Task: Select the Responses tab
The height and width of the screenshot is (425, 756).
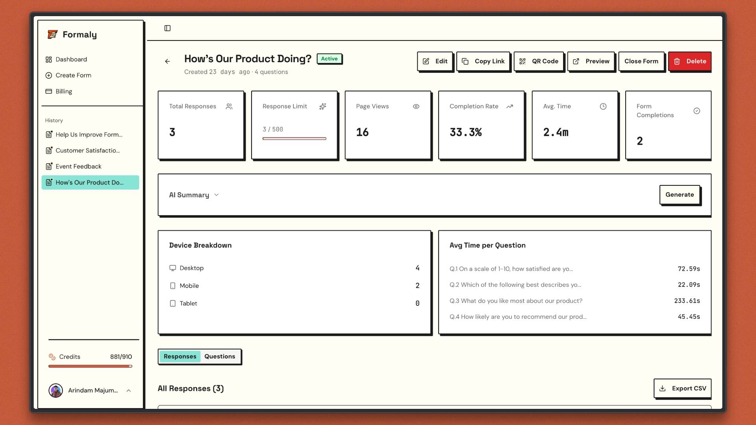Action: [x=180, y=357]
